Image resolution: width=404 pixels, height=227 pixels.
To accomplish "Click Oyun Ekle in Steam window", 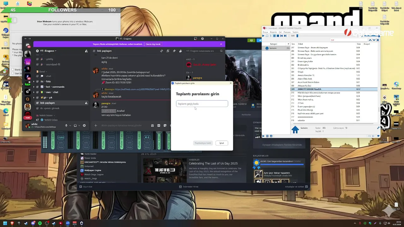I will pos(86,187).
